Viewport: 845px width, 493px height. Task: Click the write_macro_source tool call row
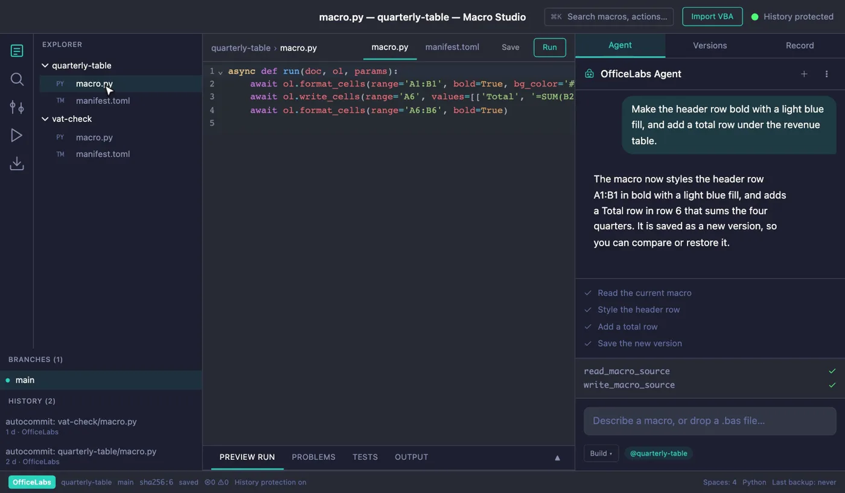710,385
